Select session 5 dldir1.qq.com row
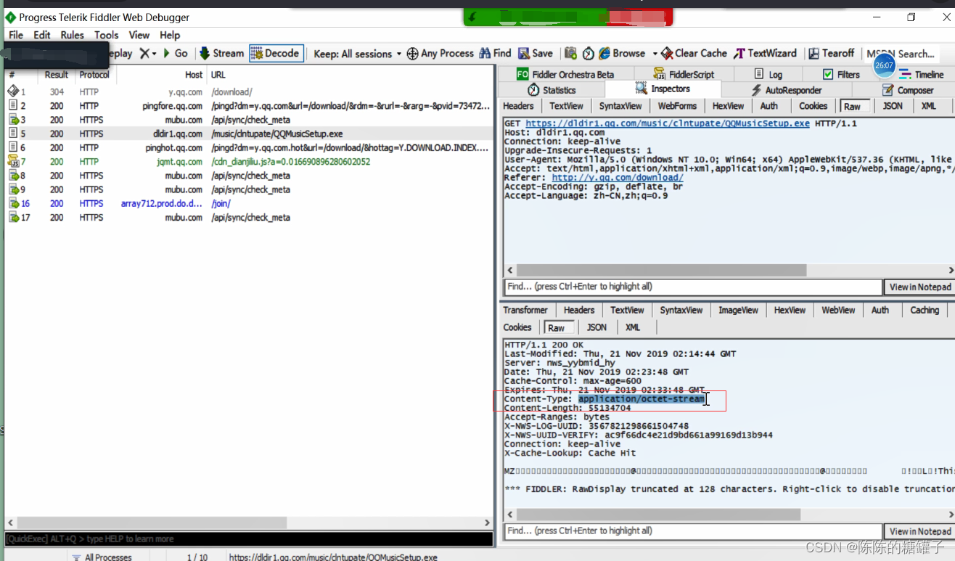 249,134
